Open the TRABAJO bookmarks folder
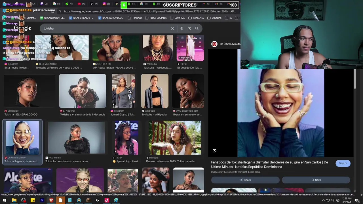The height and width of the screenshot is (204, 363). coord(135,18)
